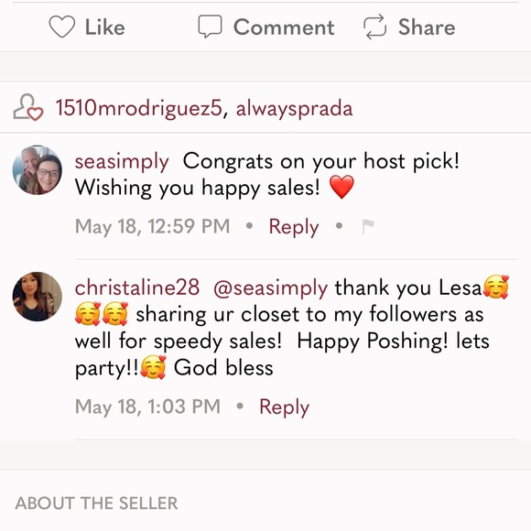Screen dimensions: 531x531
Task: Click the likers person-heart icon
Action: 28,107
